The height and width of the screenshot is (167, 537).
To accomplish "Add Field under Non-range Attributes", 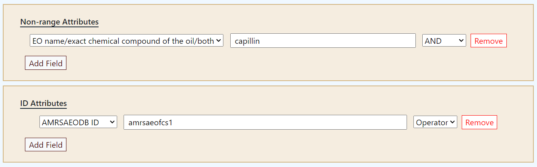I will coord(45,63).
